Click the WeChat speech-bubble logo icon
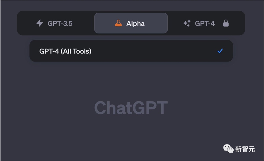 [x=228, y=149]
